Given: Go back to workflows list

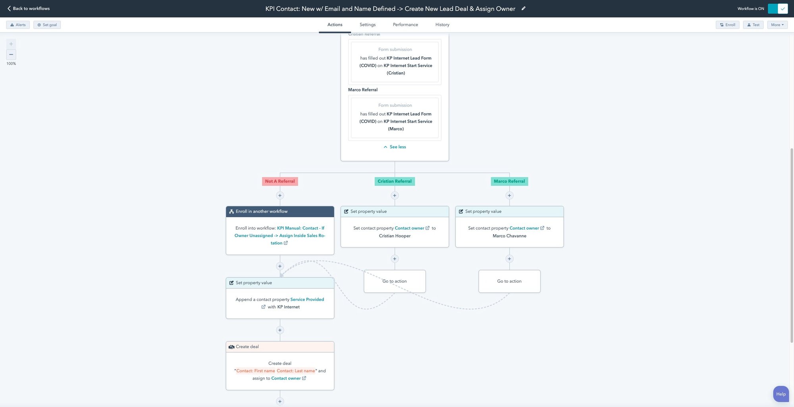Looking at the screenshot, I should pyautogui.click(x=28, y=8).
